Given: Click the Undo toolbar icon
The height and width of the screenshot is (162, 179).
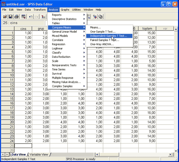Looking at the screenshot, I should 31,17.
